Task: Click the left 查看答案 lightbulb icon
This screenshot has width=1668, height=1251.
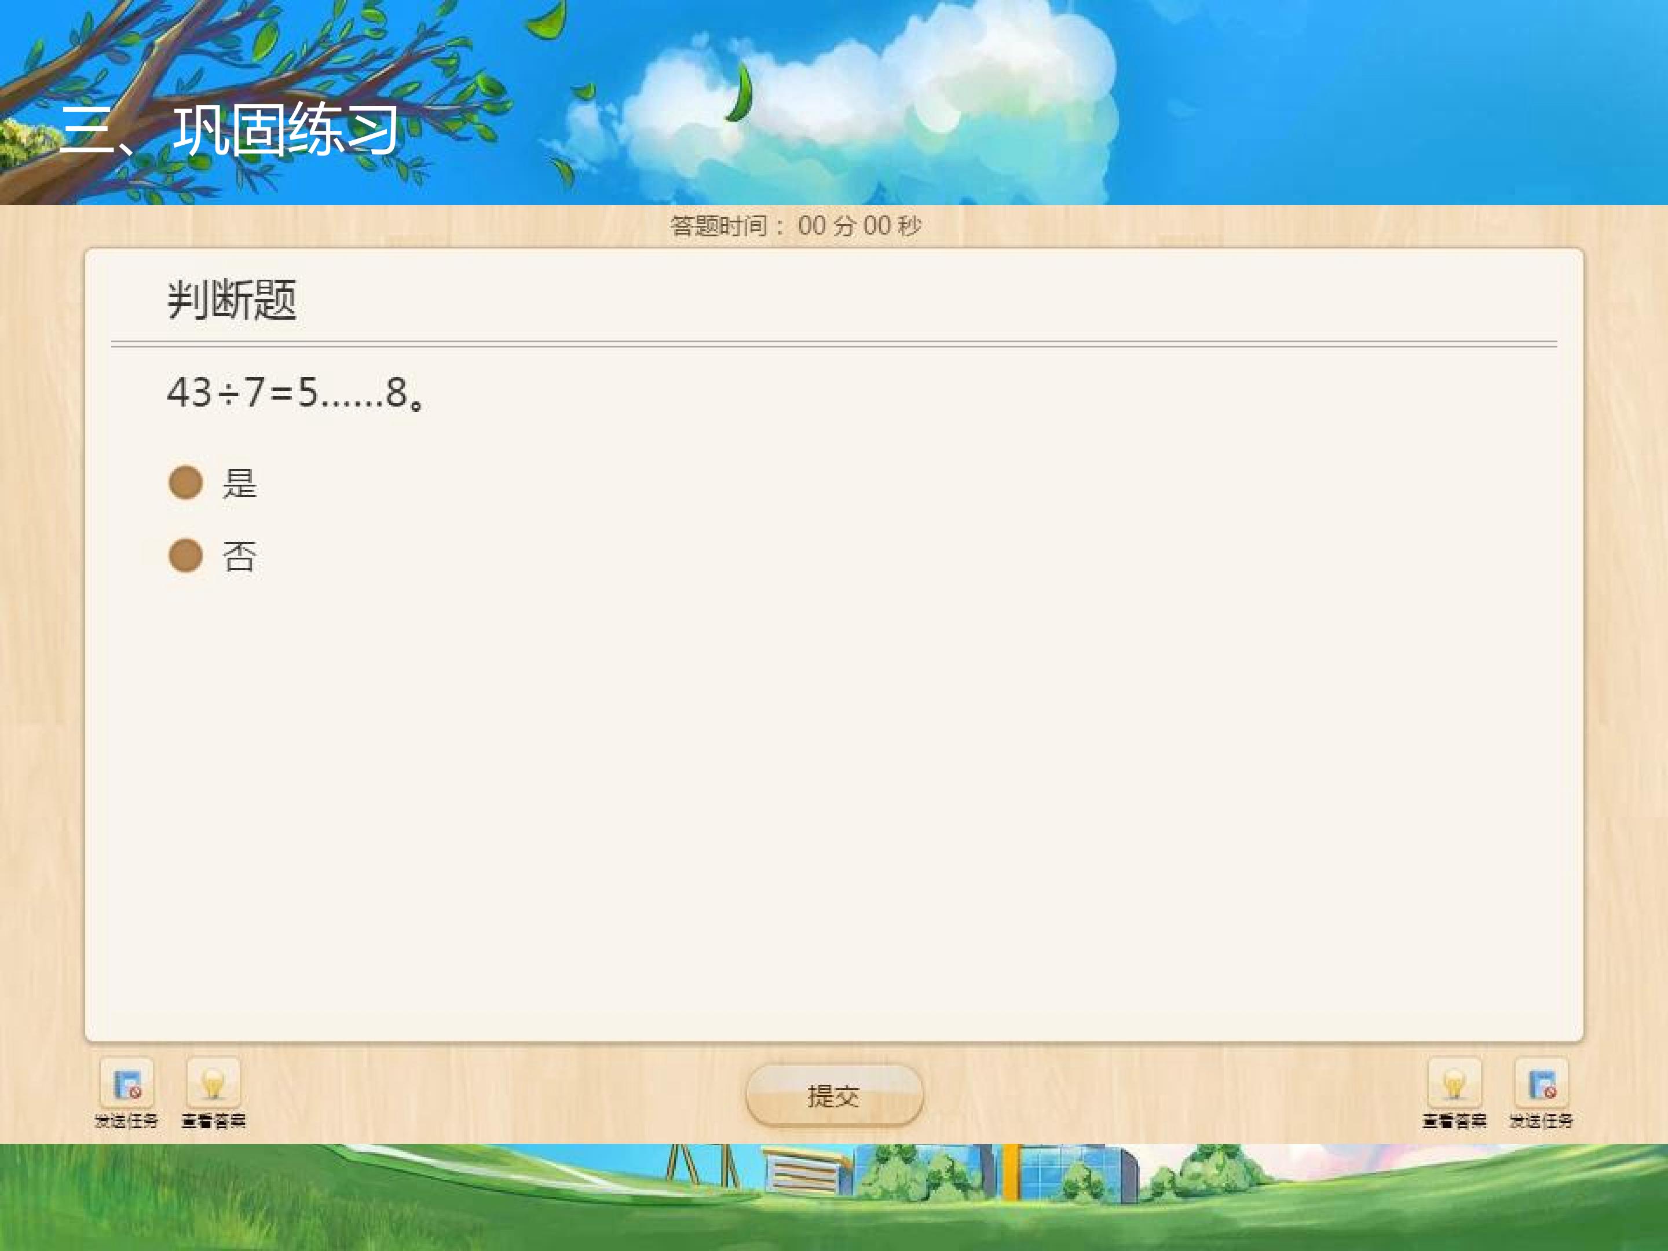Action: coord(213,1084)
